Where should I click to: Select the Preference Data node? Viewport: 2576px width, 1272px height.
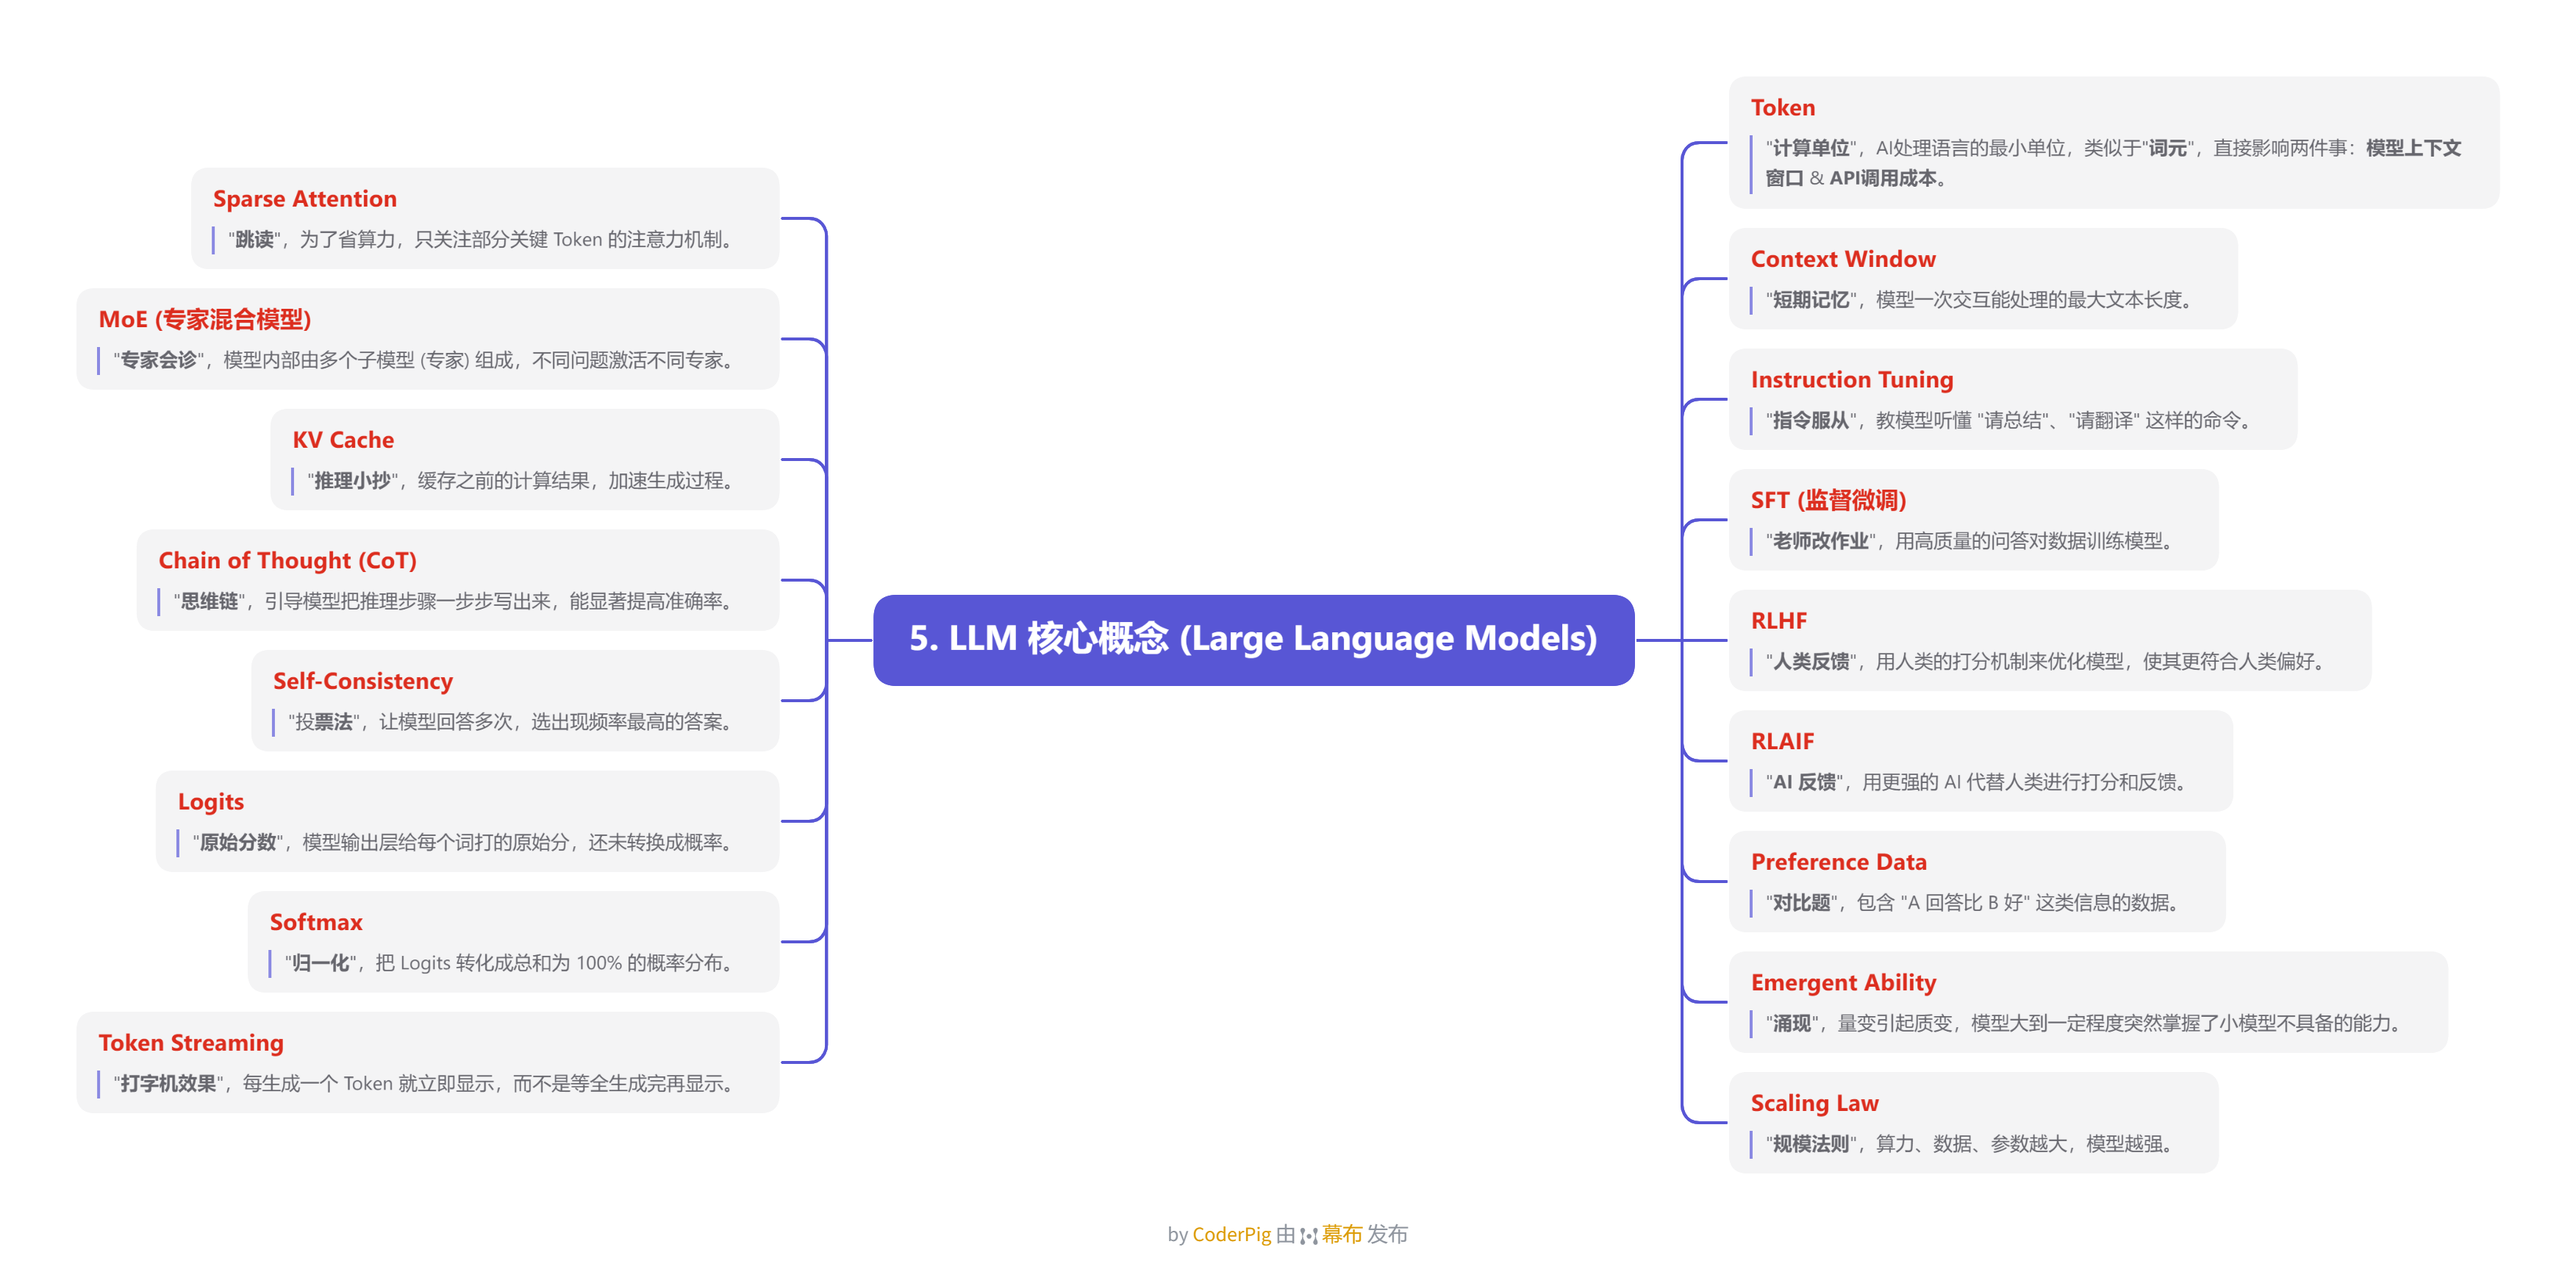coord(1838,862)
